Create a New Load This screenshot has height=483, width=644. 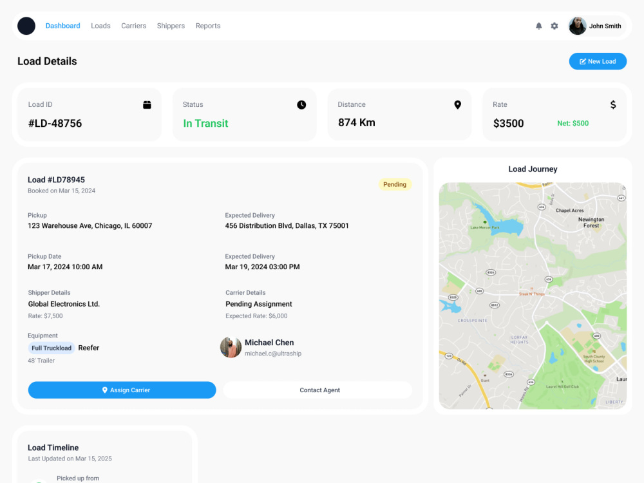598,61
